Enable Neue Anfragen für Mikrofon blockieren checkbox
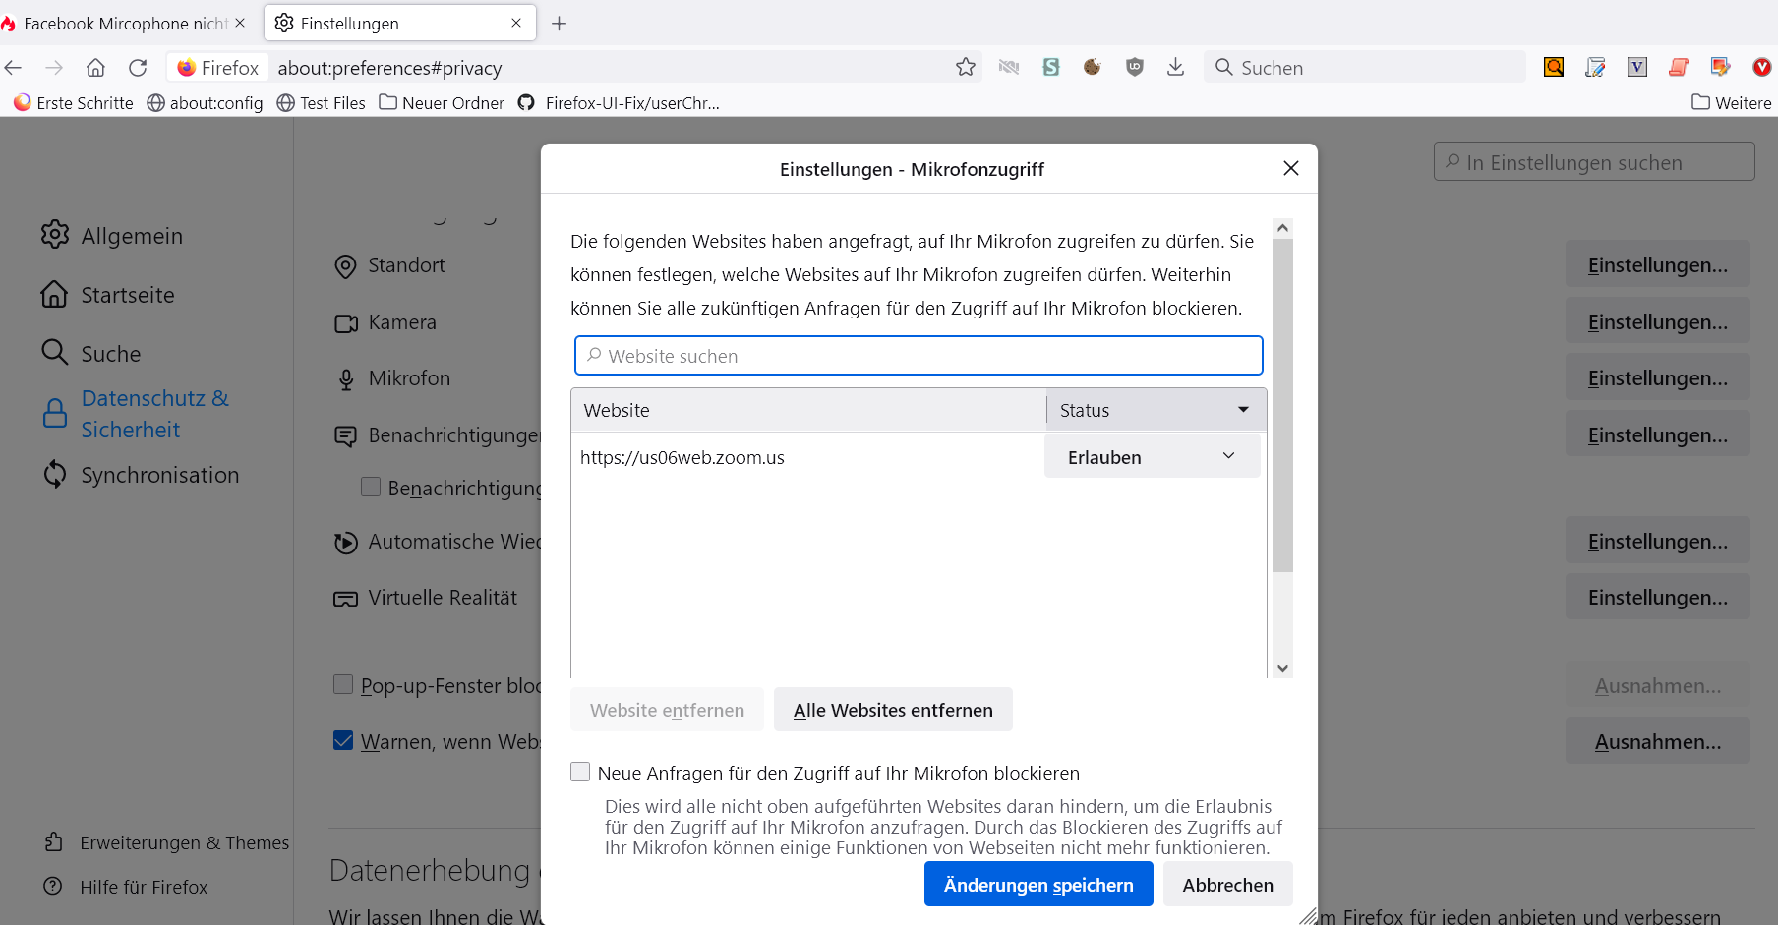1778x925 pixels. tap(580, 772)
